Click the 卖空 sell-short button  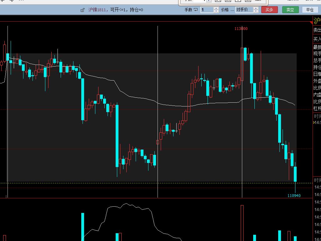tap(290, 10)
